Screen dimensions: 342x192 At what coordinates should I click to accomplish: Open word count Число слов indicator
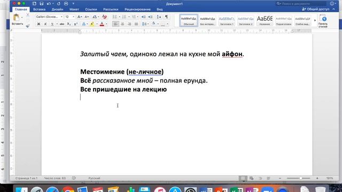tap(55, 178)
